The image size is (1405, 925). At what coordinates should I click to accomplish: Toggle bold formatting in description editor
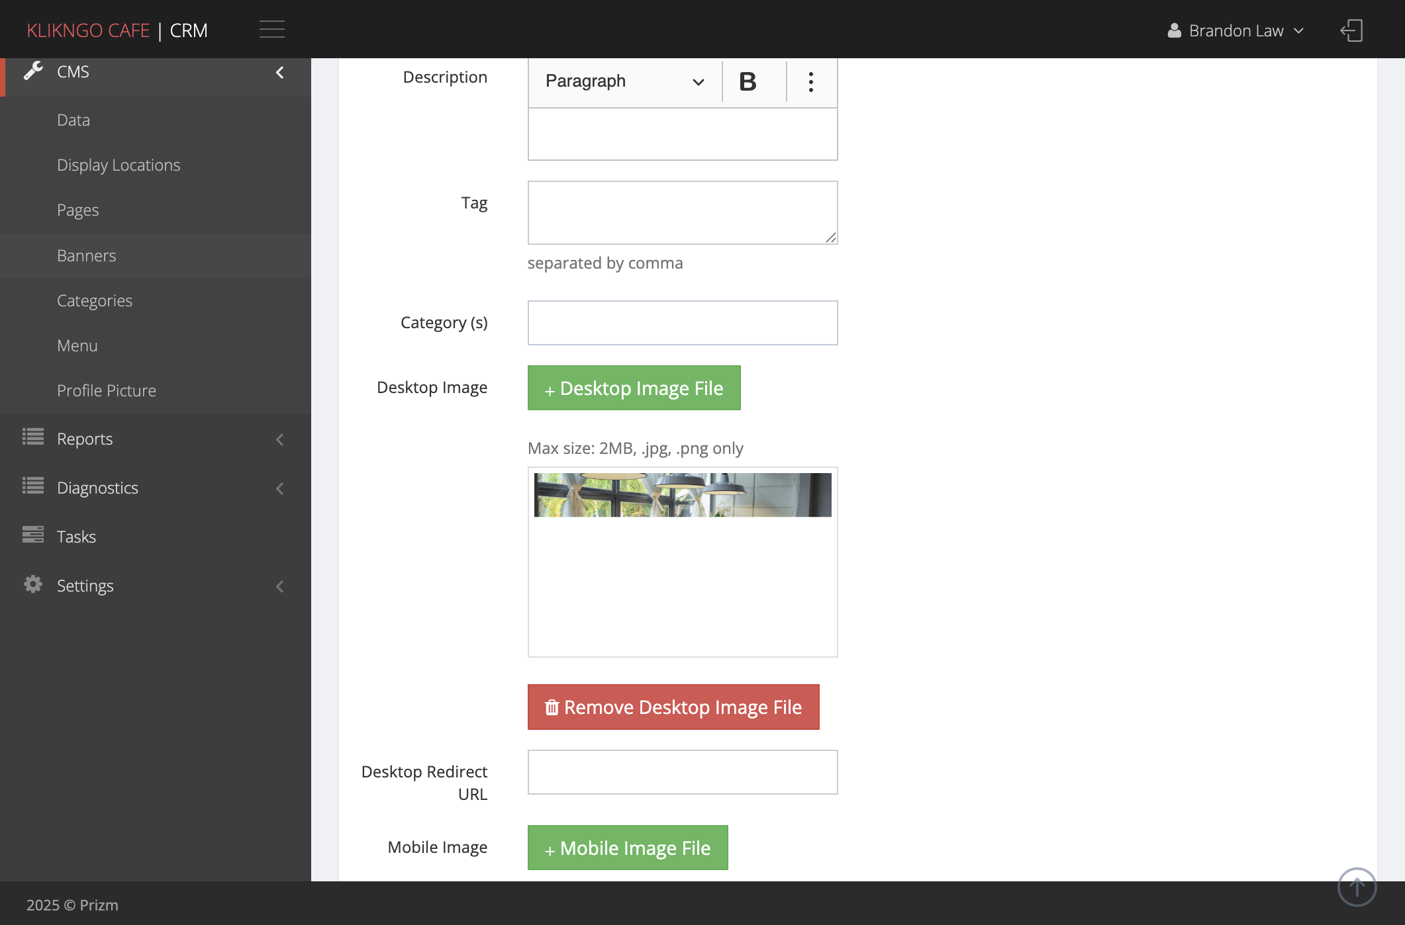click(748, 81)
